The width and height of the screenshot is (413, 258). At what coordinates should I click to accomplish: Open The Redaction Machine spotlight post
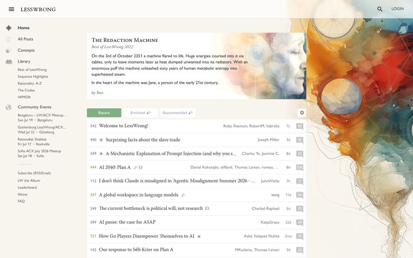coord(124,40)
